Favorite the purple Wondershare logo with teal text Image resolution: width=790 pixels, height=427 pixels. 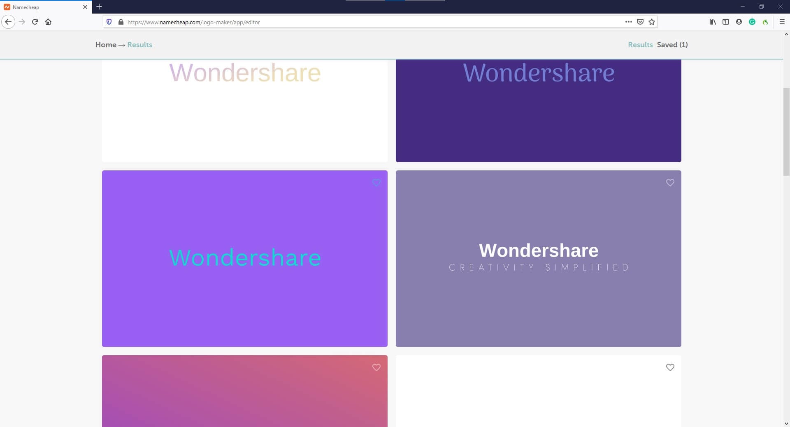click(x=376, y=183)
